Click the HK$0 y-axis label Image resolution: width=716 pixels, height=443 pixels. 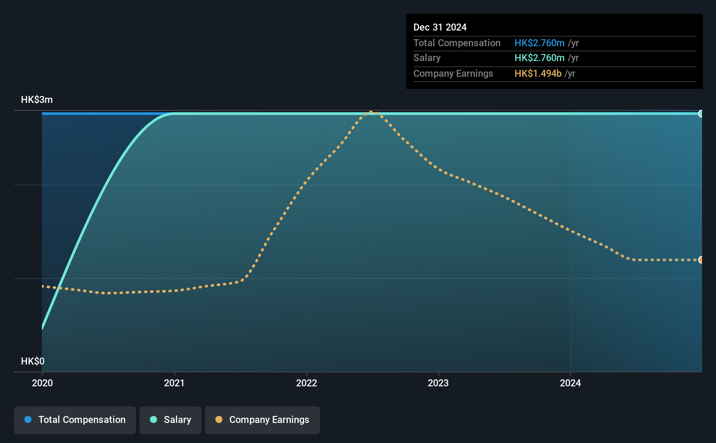33,361
